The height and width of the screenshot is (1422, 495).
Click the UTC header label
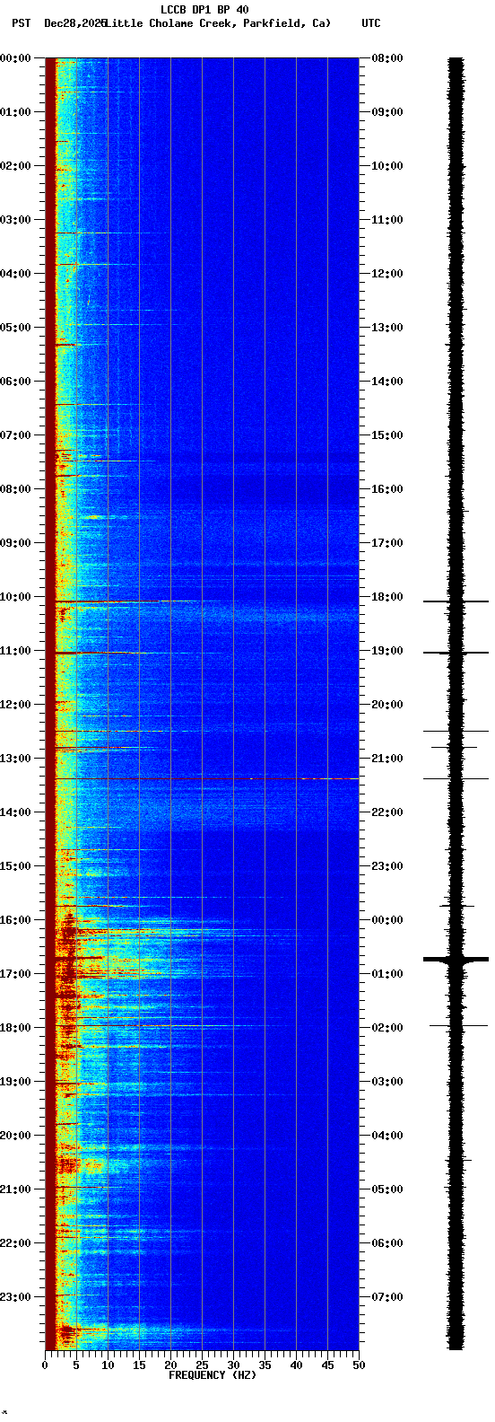point(371,23)
